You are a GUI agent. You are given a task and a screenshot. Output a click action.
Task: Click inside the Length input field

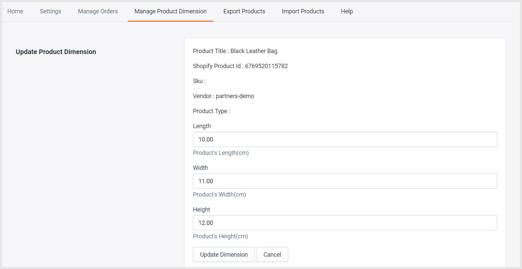tap(344, 139)
